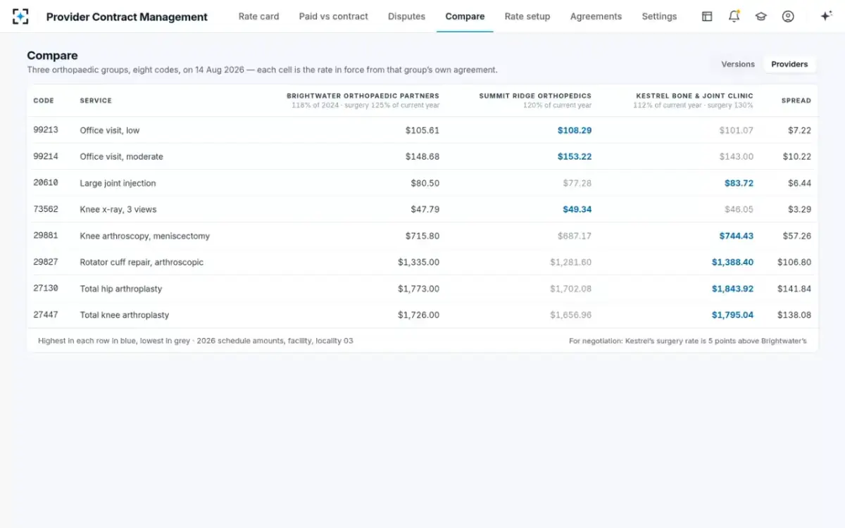Click Brightwater rate $105.61
The width and height of the screenshot is (845, 528).
coord(423,130)
